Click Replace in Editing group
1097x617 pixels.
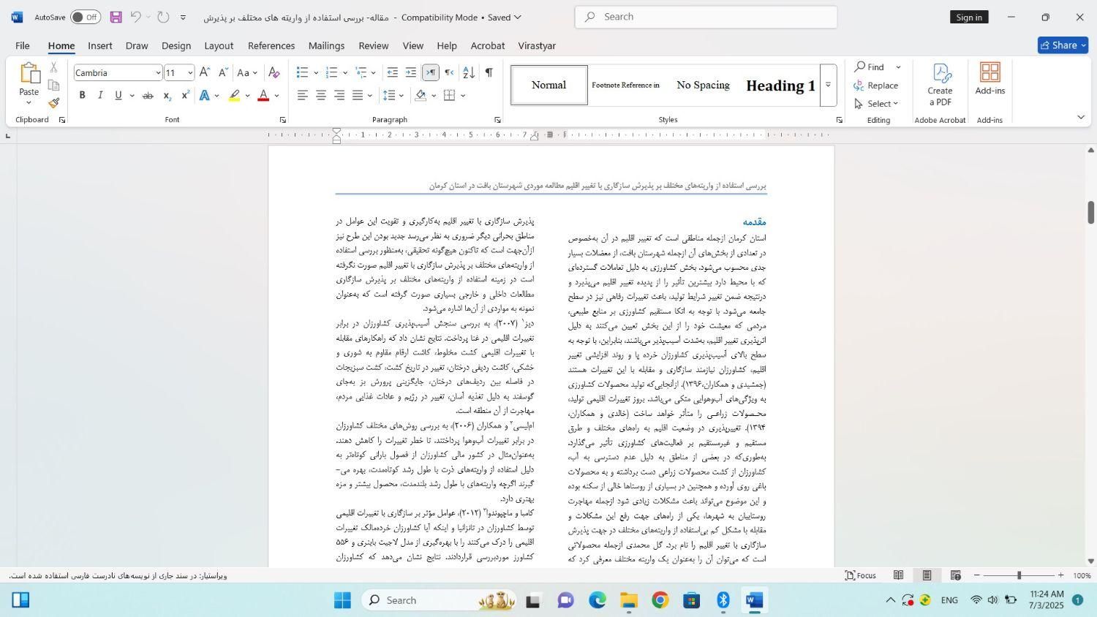[x=876, y=86]
